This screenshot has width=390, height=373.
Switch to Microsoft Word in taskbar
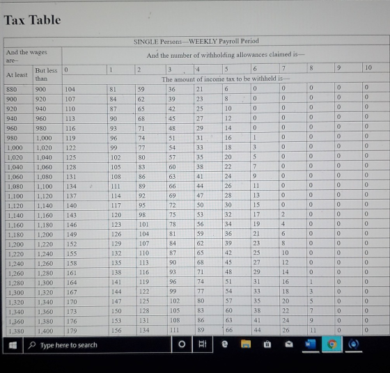[x=311, y=344]
